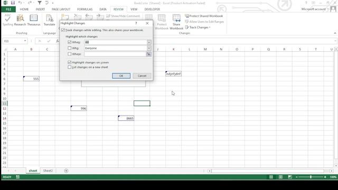
Task: Click the Translate icon
Action: (x=49, y=20)
